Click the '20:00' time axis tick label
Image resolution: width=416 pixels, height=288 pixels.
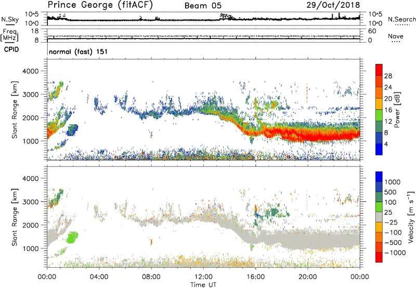click(x=307, y=277)
